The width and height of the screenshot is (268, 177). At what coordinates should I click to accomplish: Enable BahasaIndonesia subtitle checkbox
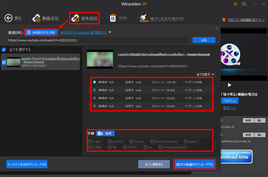point(152,141)
